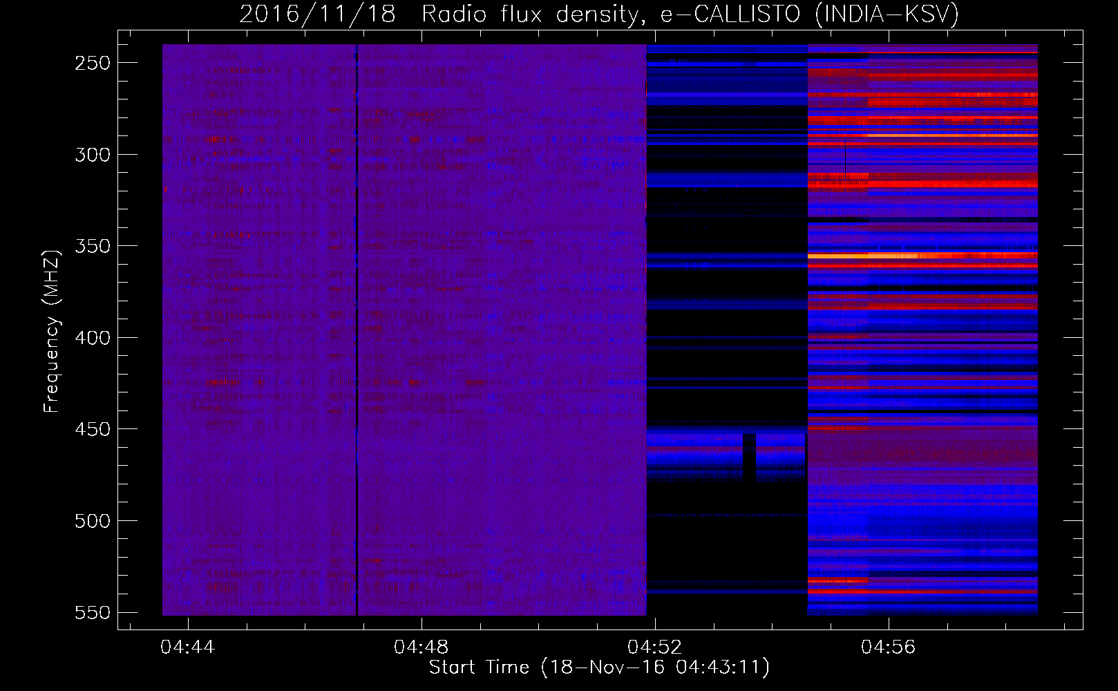The image size is (1118, 691).
Task: Click the black notch in the 460 MHz band
Action: click(x=750, y=456)
